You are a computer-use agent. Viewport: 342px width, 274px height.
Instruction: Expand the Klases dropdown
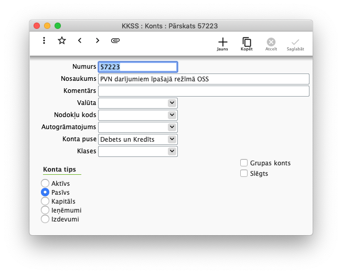point(172,151)
